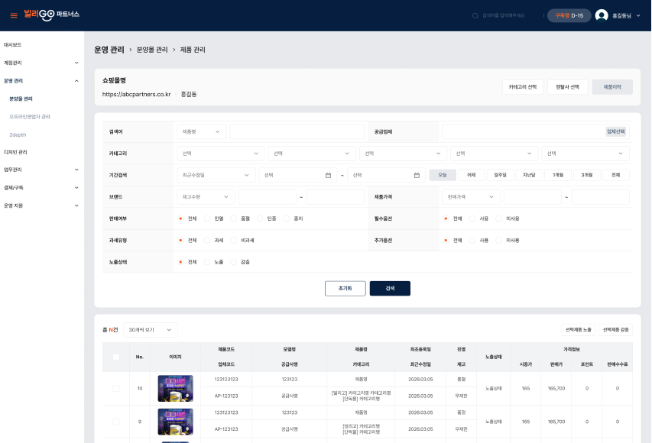
Task: Open 디자인 관리 in the sidebar
Action: tap(15, 153)
